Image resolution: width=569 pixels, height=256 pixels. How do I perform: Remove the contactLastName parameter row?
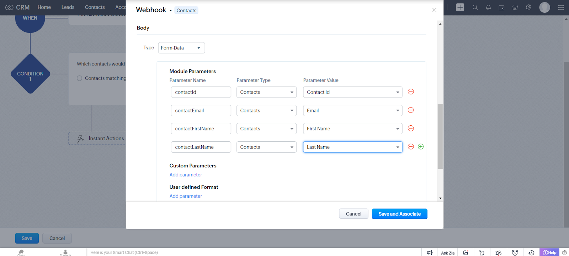[411, 147]
